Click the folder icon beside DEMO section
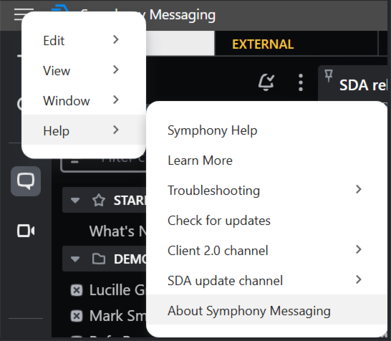This screenshot has height=341, width=391. click(99, 259)
